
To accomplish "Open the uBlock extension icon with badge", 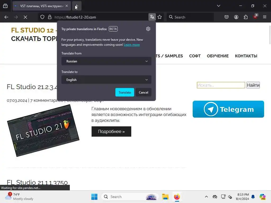I will [255, 17].
